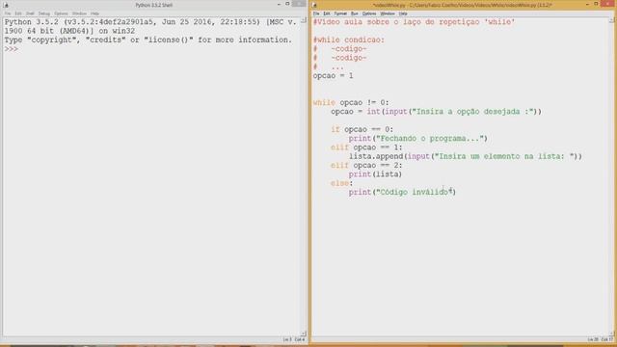The width and height of the screenshot is (617, 347).
Task: Maximize the Python Shell window
Action: (287, 4)
